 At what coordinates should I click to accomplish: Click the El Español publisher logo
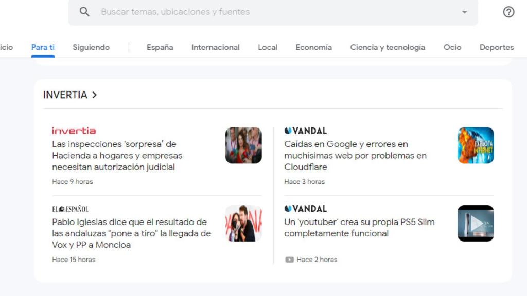(x=70, y=209)
